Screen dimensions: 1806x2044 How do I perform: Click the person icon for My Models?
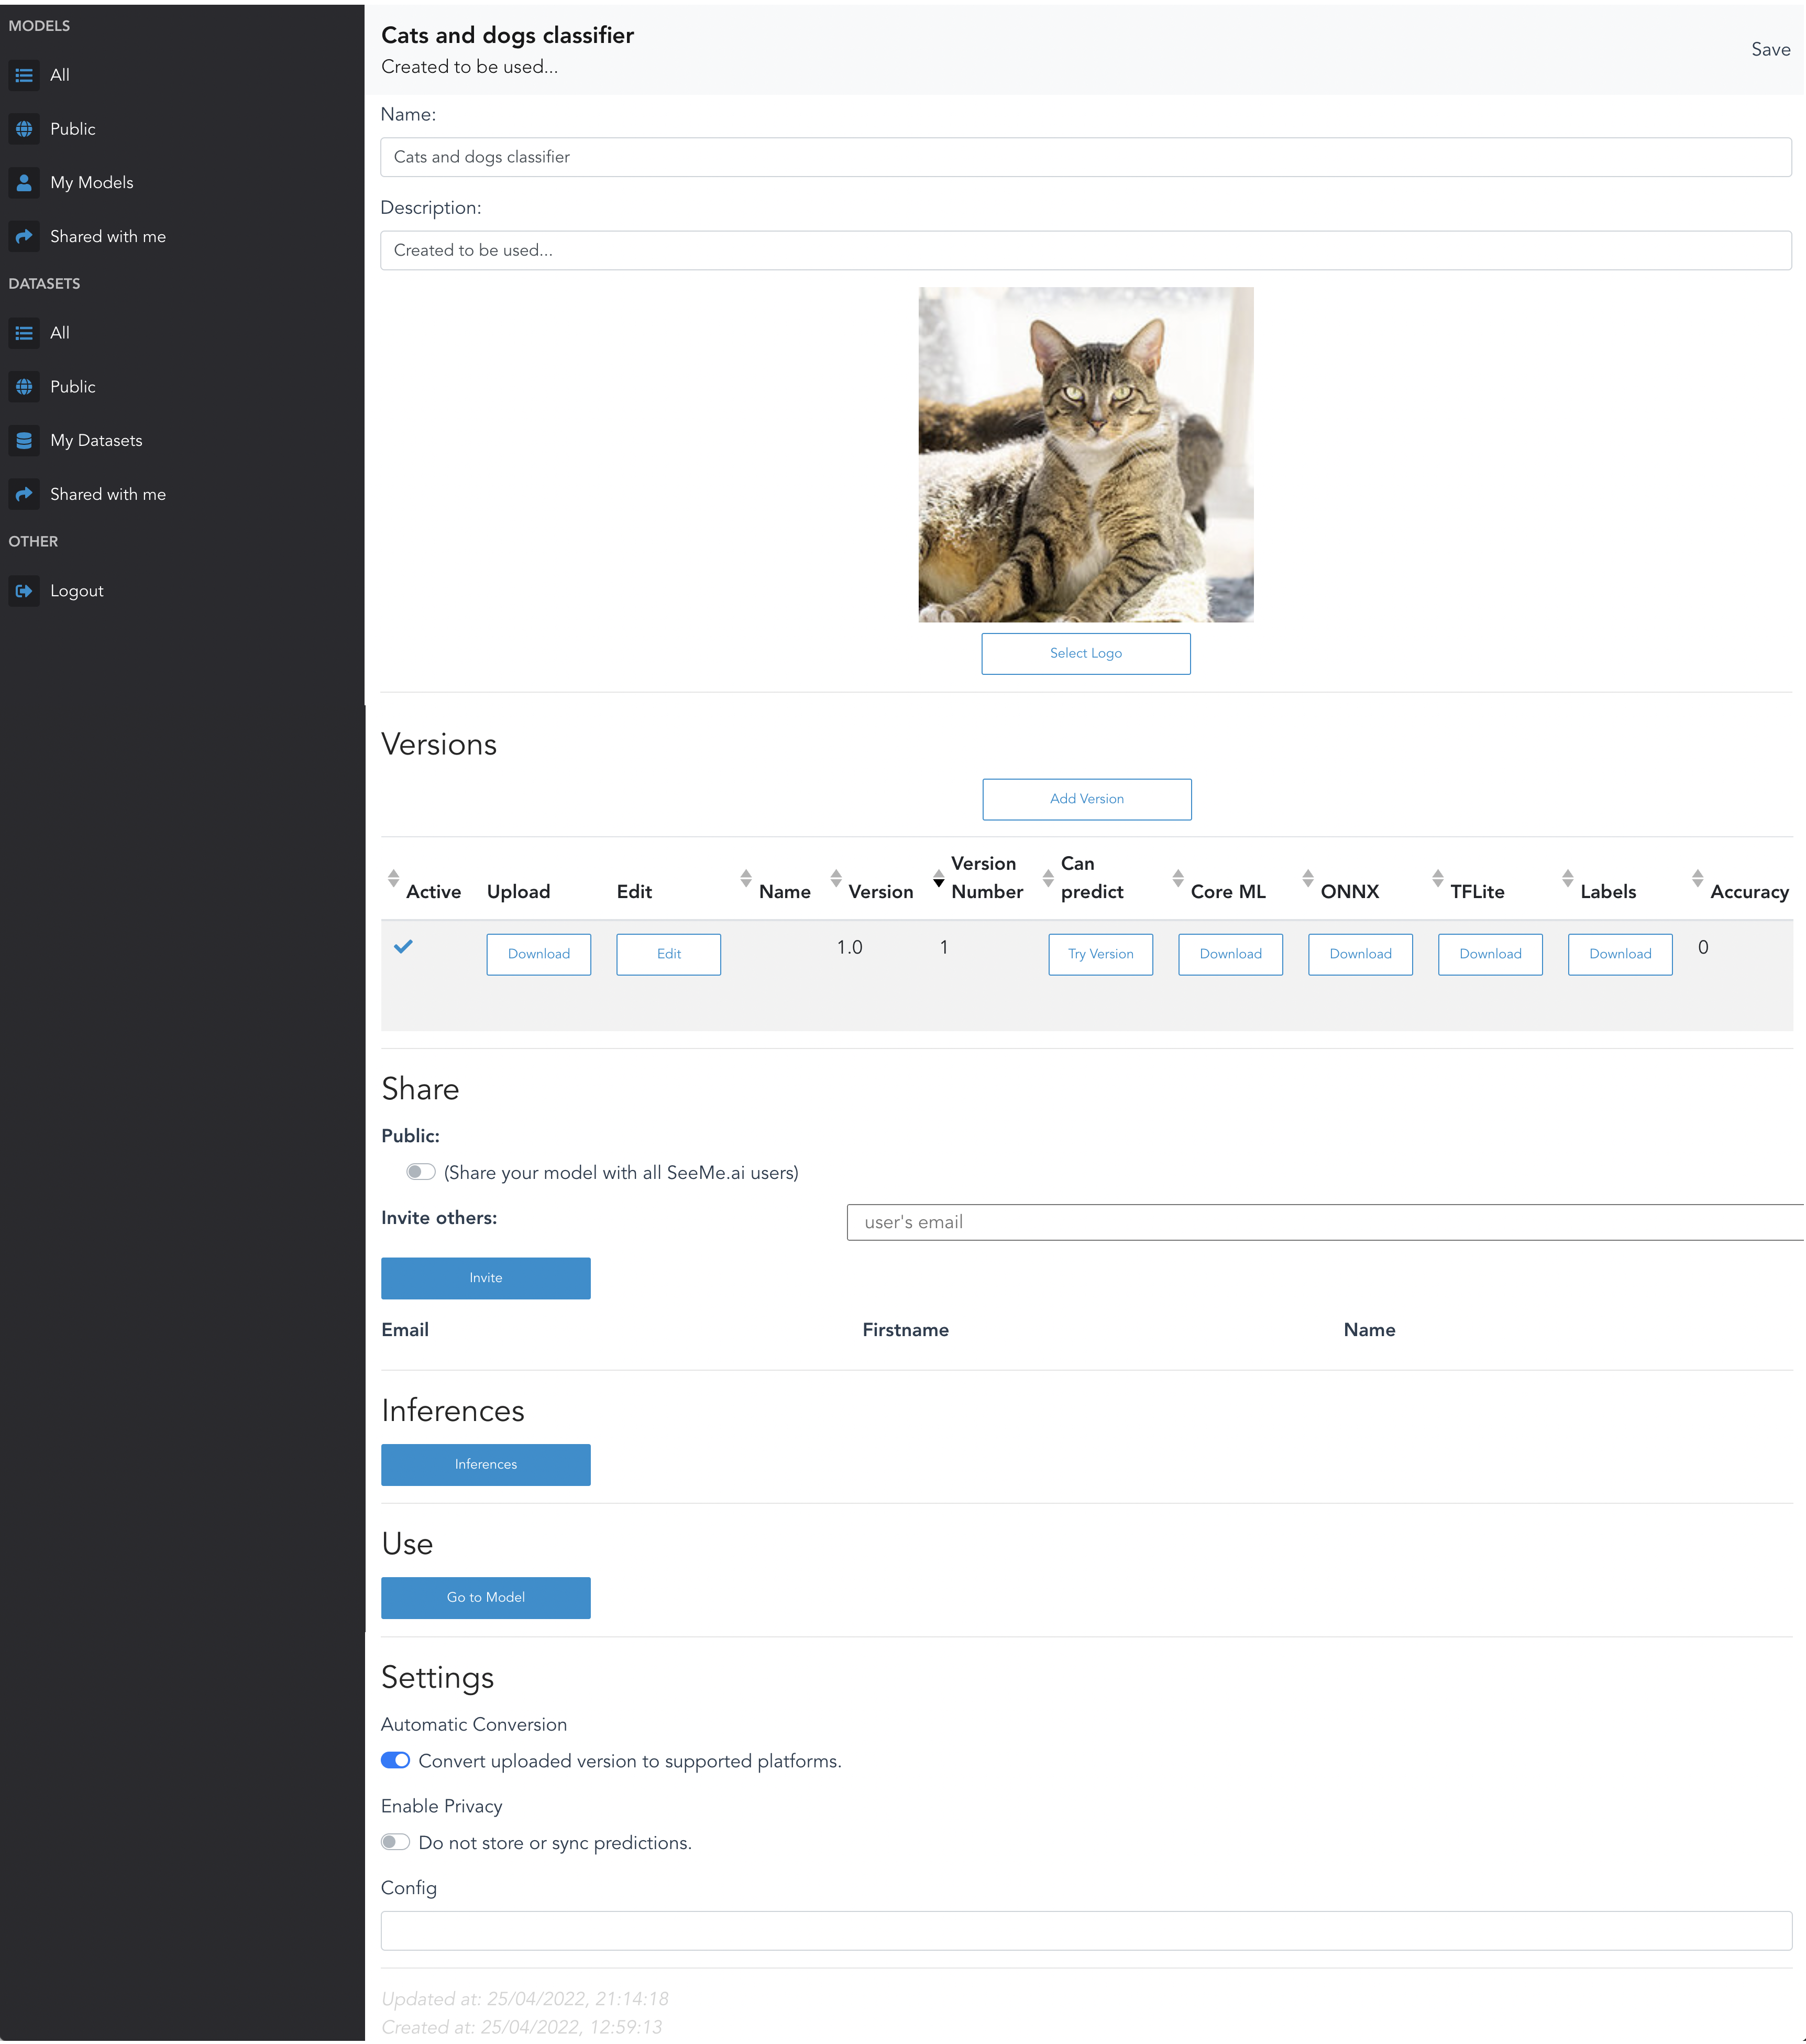coord(24,183)
